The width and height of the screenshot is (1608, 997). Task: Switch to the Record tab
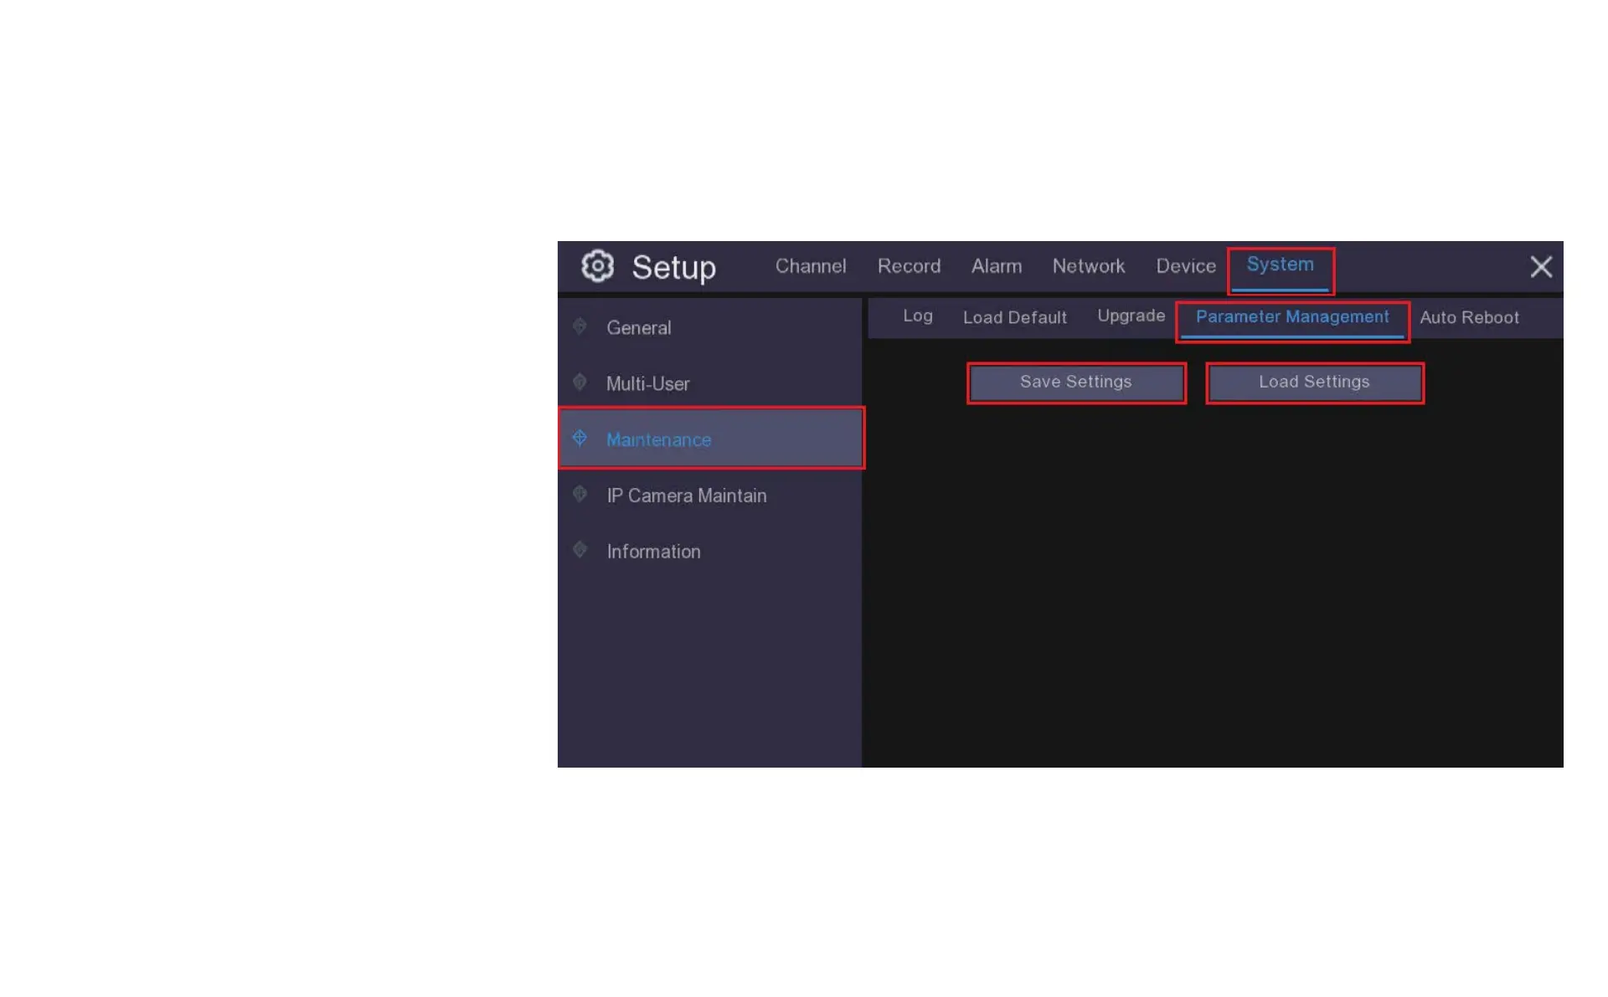click(909, 266)
